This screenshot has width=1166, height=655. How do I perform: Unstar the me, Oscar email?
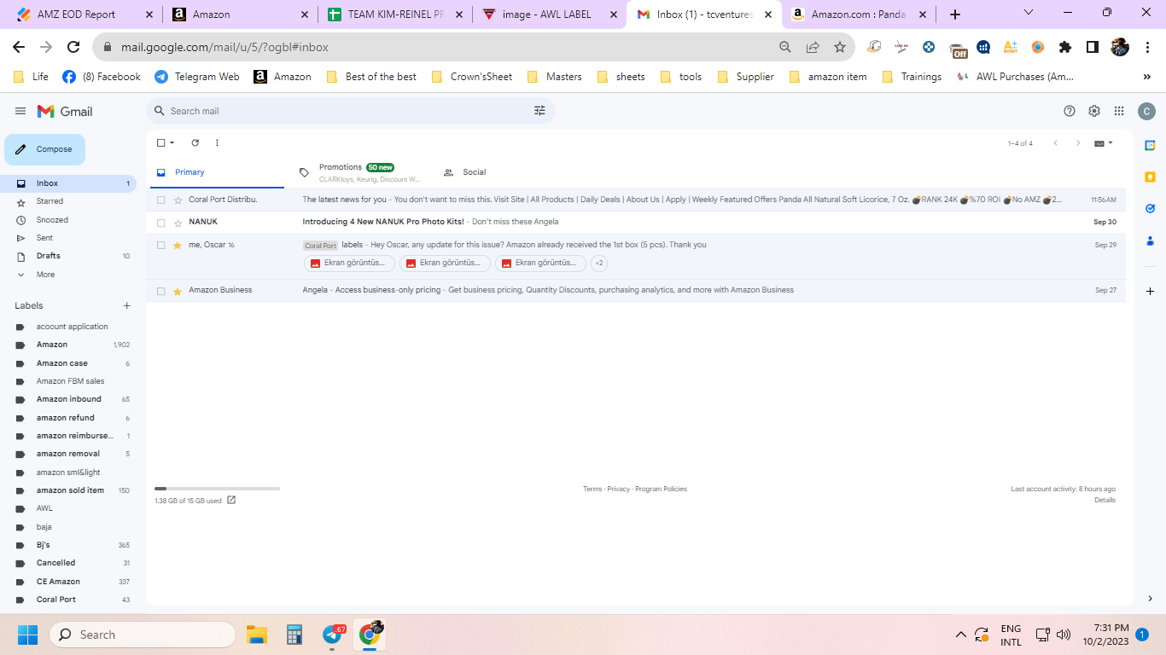(178, 245)
